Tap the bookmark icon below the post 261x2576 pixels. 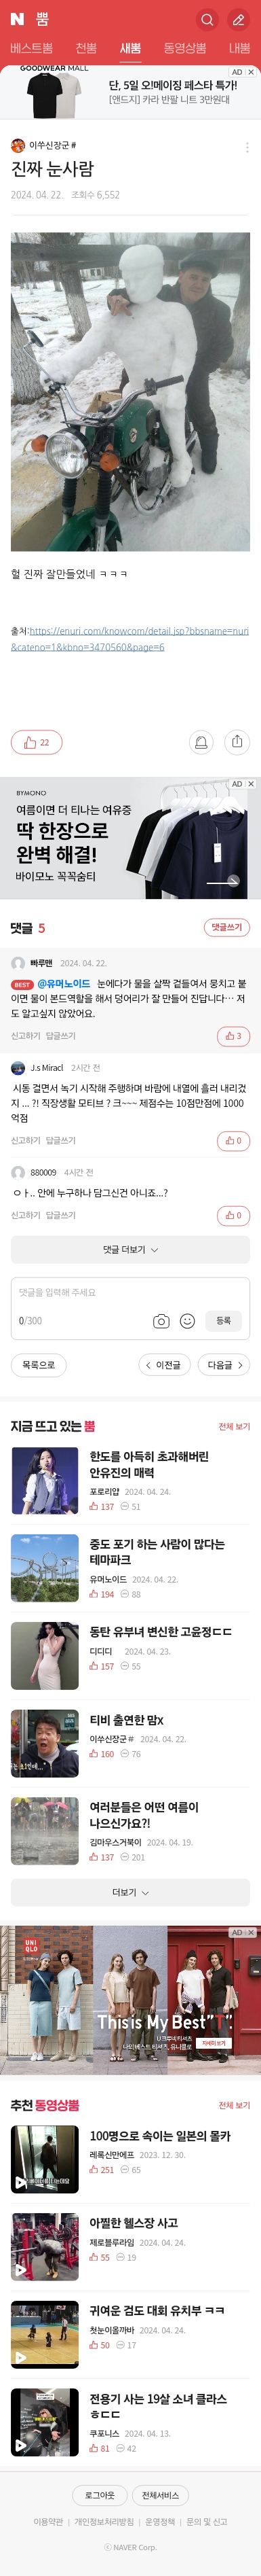[201, 742]
